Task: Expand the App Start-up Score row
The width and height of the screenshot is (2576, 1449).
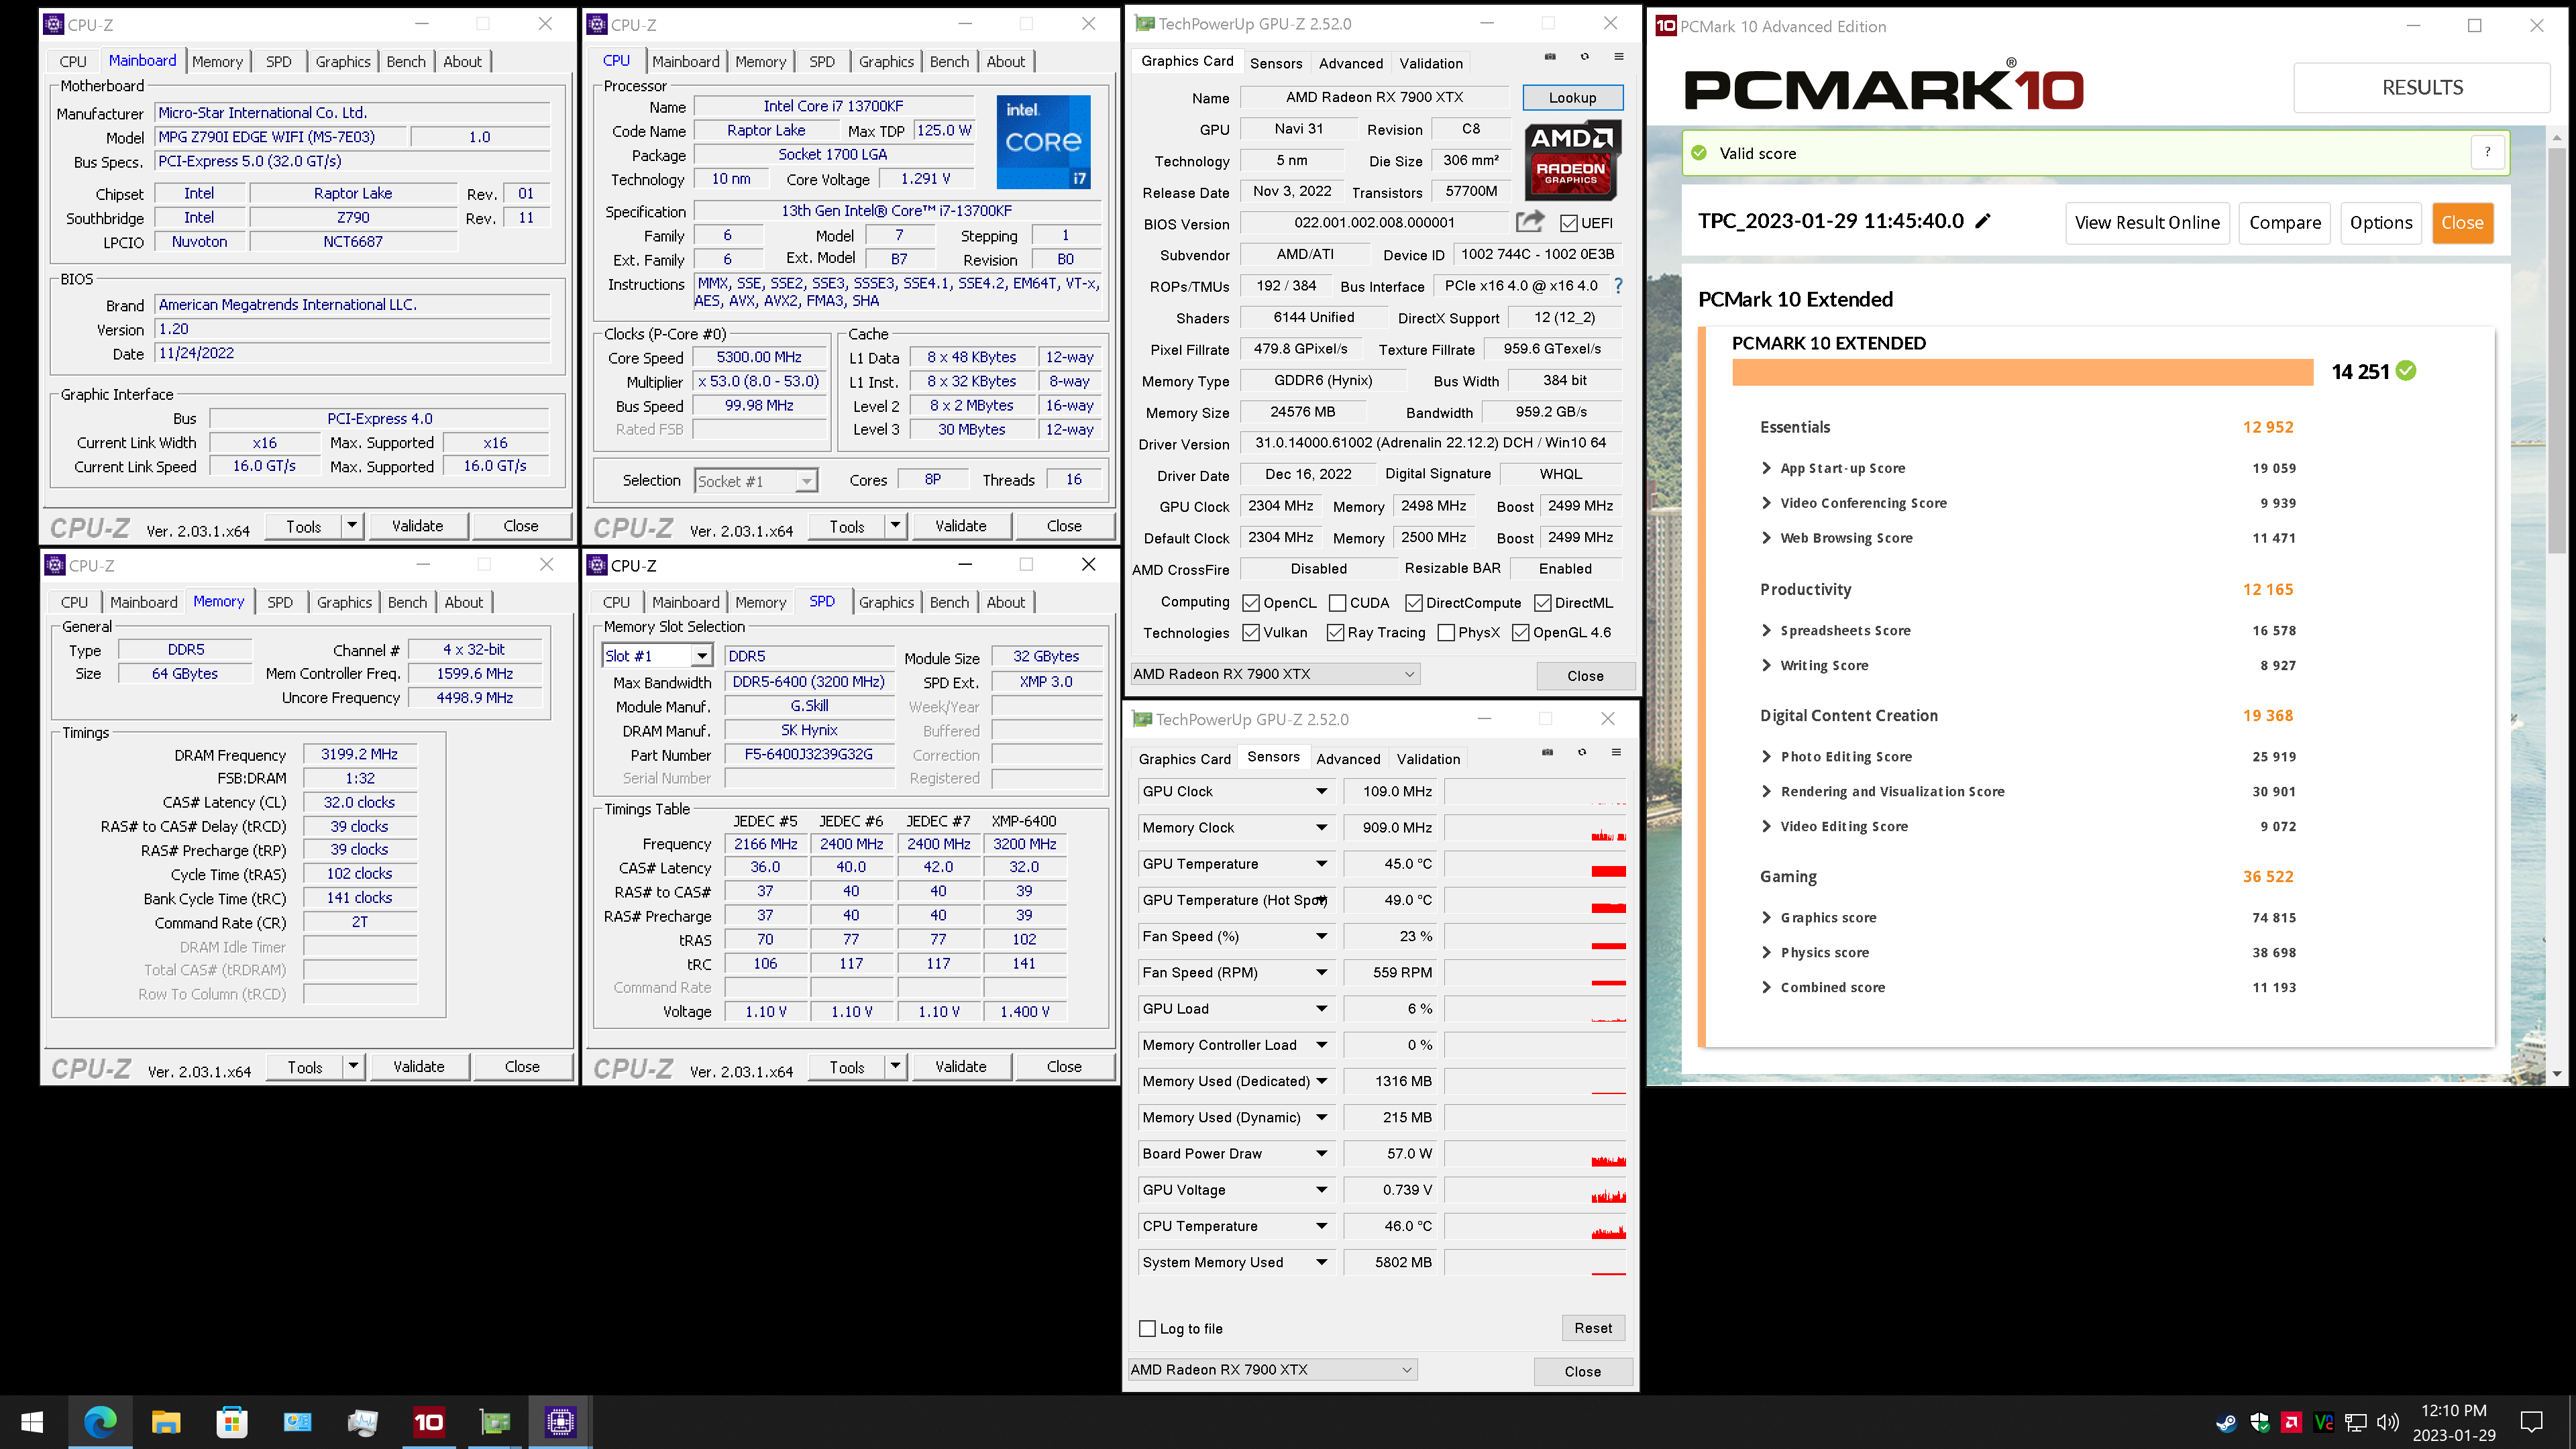Action: coord(1766,468)
